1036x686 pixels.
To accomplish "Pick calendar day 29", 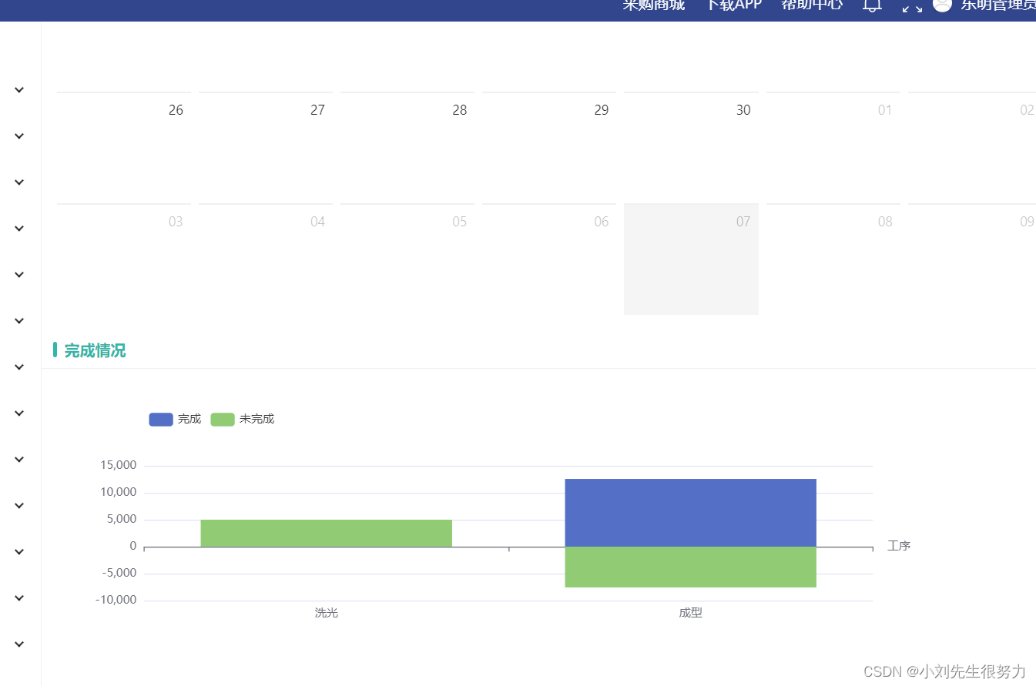I will point(549,147).
